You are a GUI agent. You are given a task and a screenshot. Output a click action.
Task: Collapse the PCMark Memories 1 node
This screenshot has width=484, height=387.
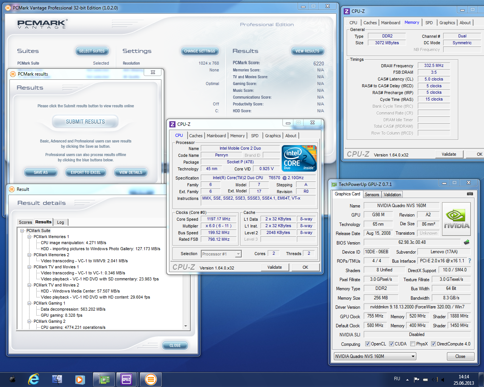(29, 237)
